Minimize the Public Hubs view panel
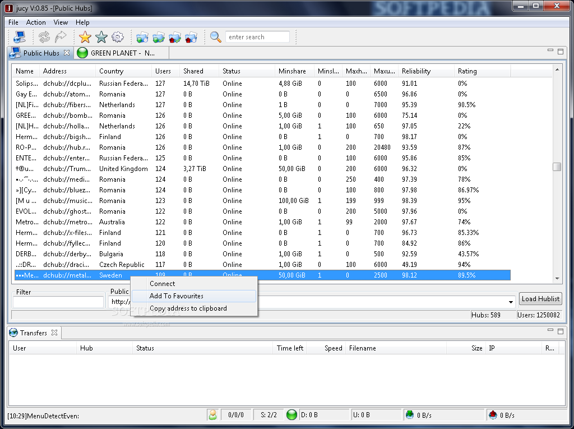This screenshot has width=574, height=429. tap(550, 50)
